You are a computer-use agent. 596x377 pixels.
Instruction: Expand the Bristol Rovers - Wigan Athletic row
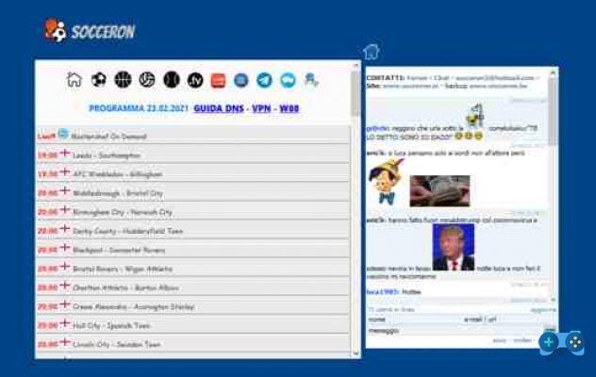[x=192, y=269]
